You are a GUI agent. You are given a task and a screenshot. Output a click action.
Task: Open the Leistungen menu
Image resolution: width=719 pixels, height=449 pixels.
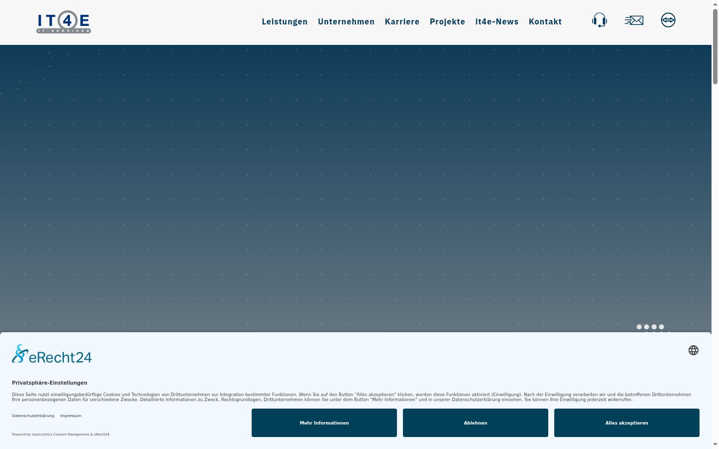[285, 21]
